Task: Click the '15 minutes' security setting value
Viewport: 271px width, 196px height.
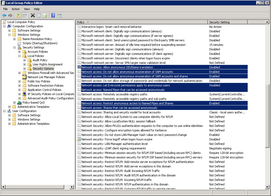Action: 216,45
